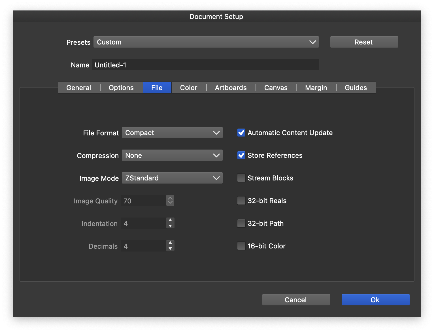
Task: Confirm settings with the Ok button
Action: coord(375,300)
